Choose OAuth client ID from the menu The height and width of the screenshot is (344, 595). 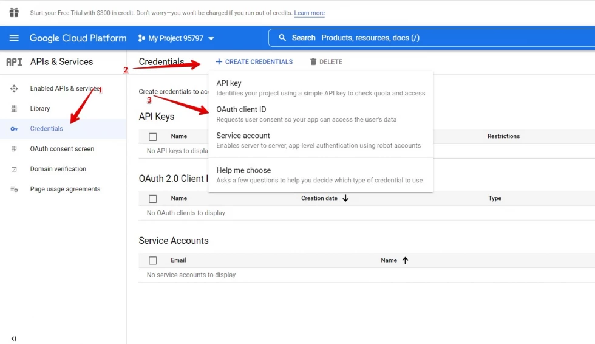tap(241, 109)
